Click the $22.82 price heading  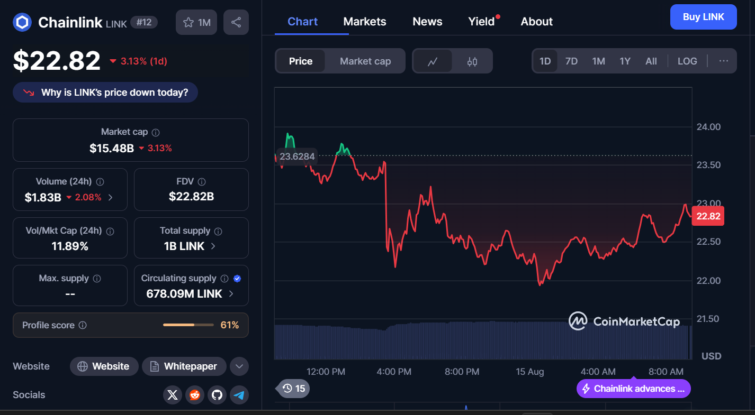pos(57,60)
